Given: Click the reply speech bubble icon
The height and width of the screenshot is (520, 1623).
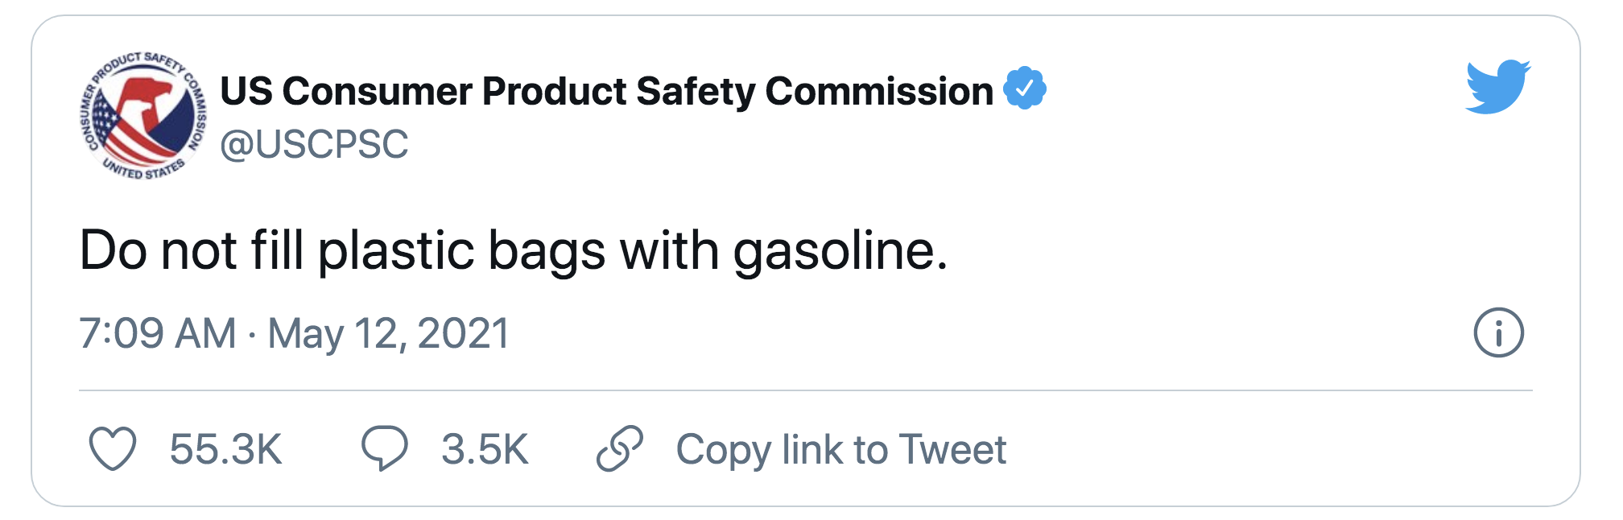Looking at the screenshot, I should point(384,448).
